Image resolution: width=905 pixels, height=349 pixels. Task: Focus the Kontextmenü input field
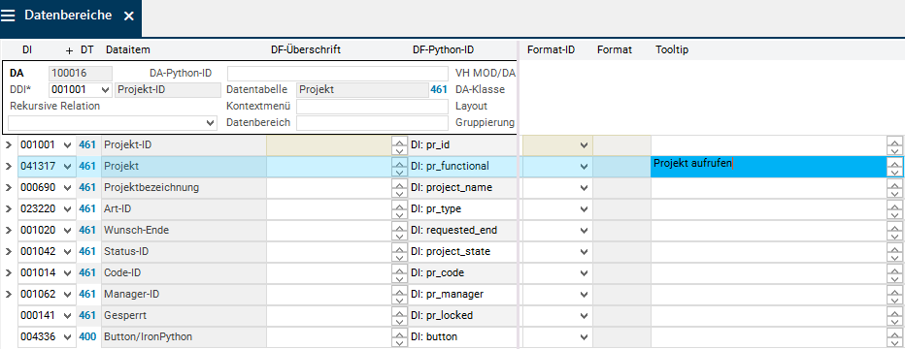[372, 107]
